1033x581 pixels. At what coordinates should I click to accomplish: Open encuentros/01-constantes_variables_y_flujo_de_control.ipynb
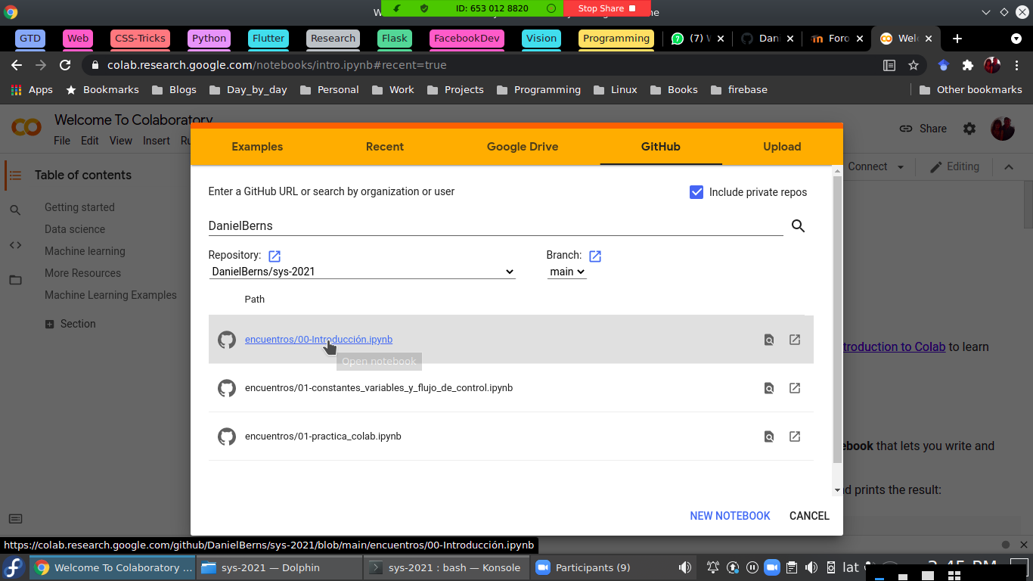(379, 388)
